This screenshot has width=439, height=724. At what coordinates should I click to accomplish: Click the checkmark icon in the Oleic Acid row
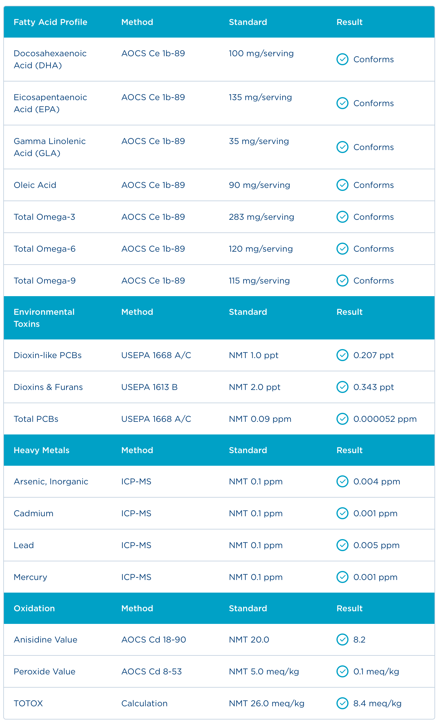[342, 185]
